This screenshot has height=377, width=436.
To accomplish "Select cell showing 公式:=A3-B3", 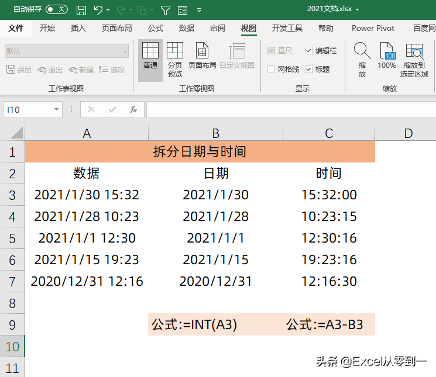I will coord(329,324).
